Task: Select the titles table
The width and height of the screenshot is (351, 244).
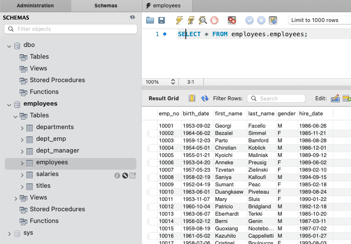Action: coord(43,186)
